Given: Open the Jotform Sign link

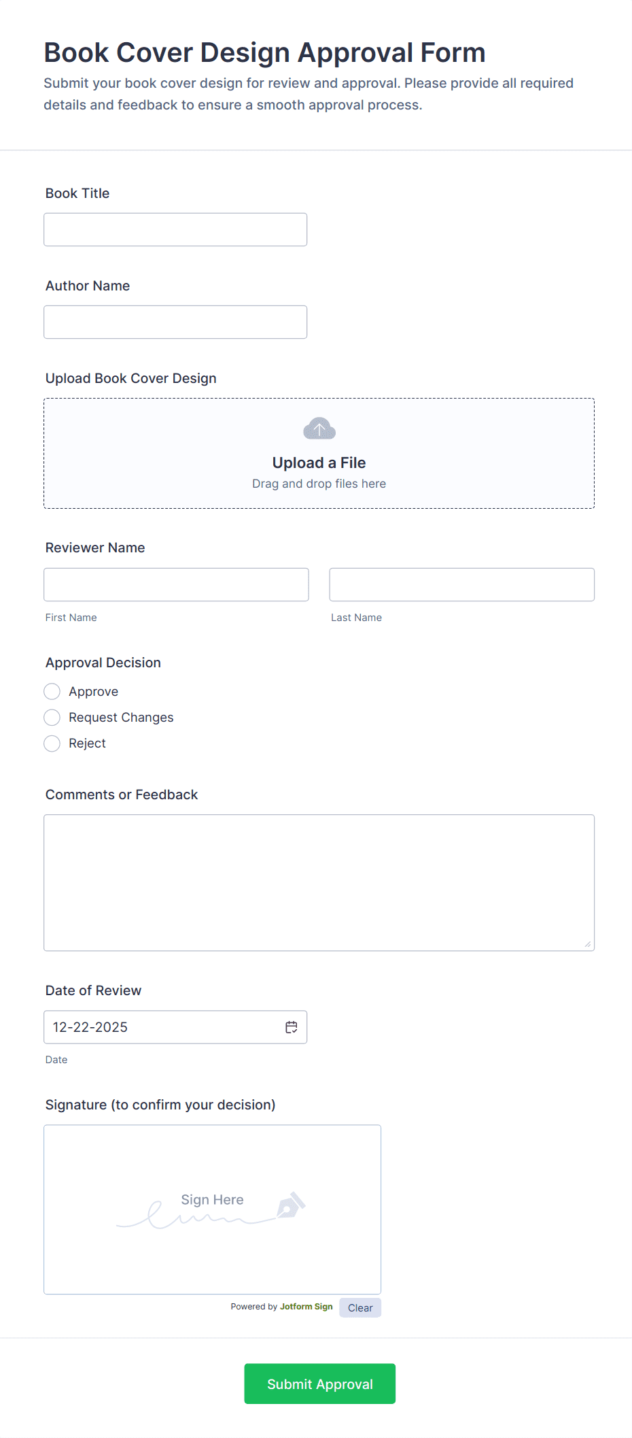Looking at the screenshot, I should pyautogui.click(x=306, y=1306).
